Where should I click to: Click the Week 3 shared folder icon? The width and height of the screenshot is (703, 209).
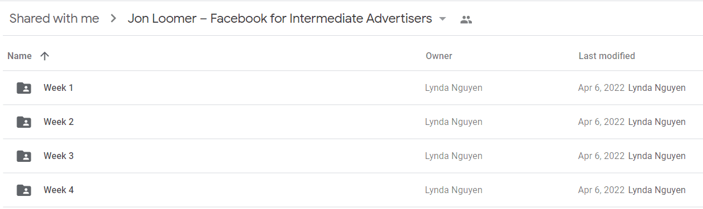click(24, 156)
